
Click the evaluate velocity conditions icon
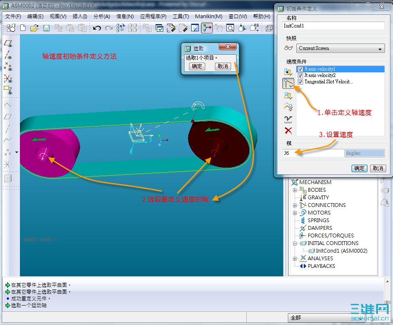coord(288,119)
